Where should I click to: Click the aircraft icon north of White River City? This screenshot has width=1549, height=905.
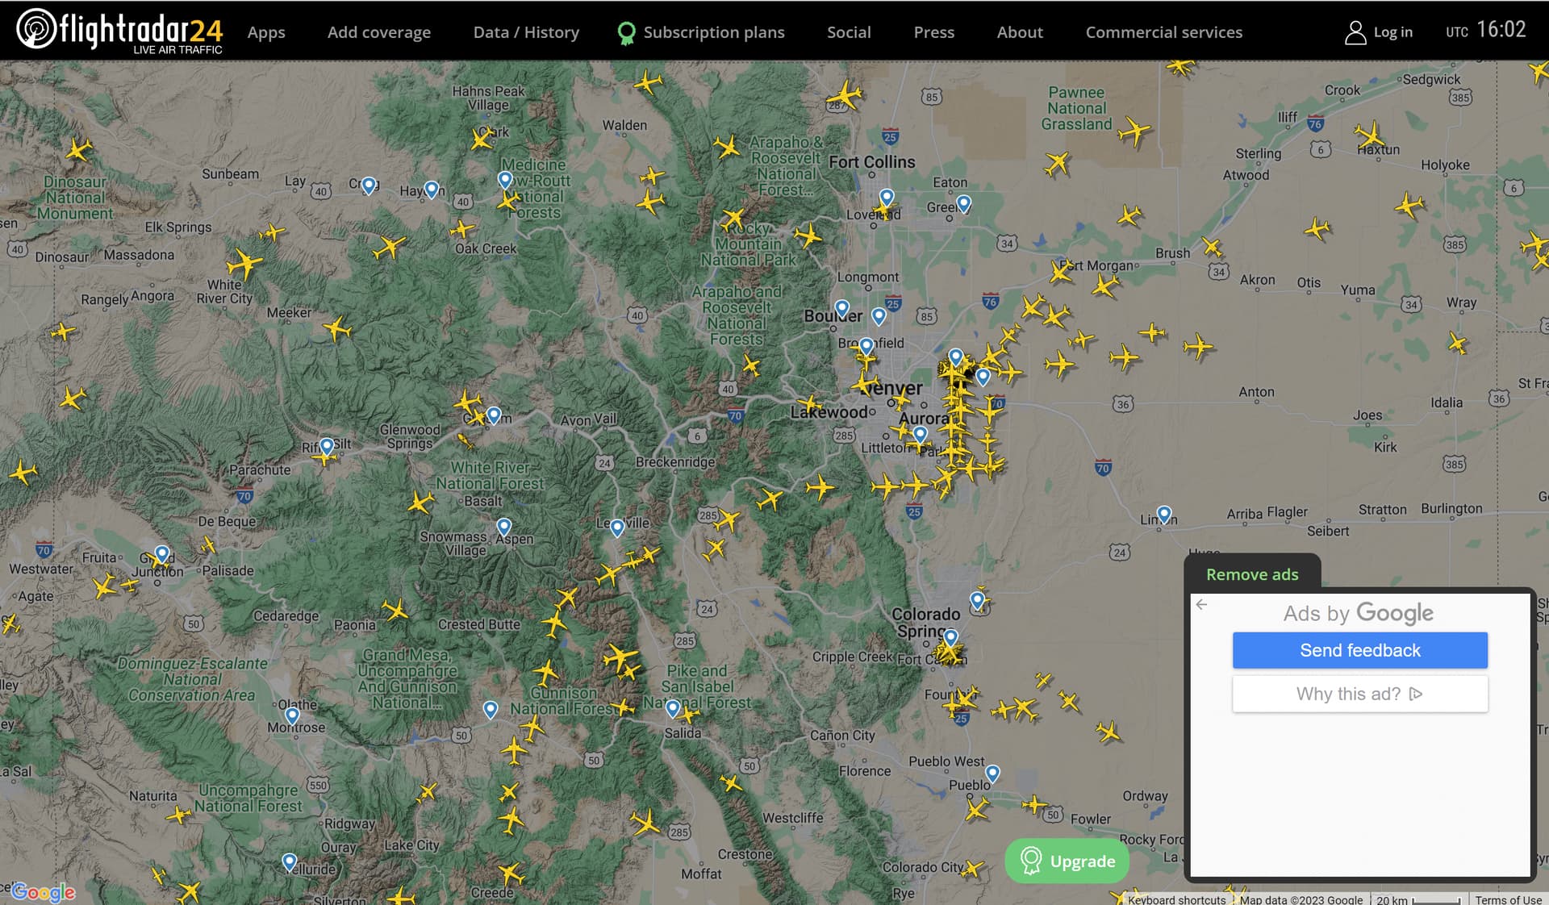(x=244, y=264)
